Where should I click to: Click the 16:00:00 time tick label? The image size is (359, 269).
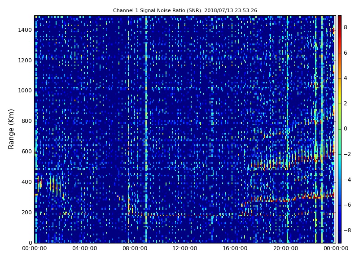pos(235,248)
